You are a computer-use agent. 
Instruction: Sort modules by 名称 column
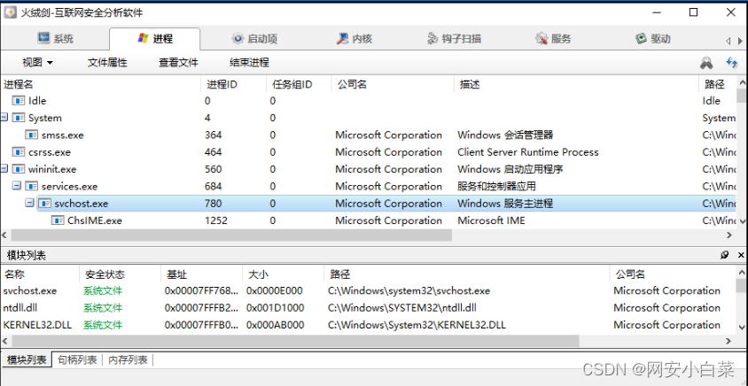(x=40, y=274)
